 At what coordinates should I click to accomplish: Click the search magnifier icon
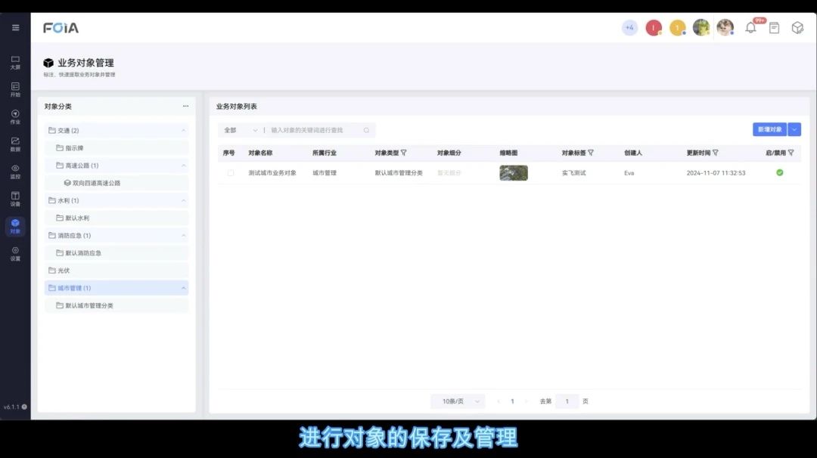pyautogui.click(x=367, y=130)
